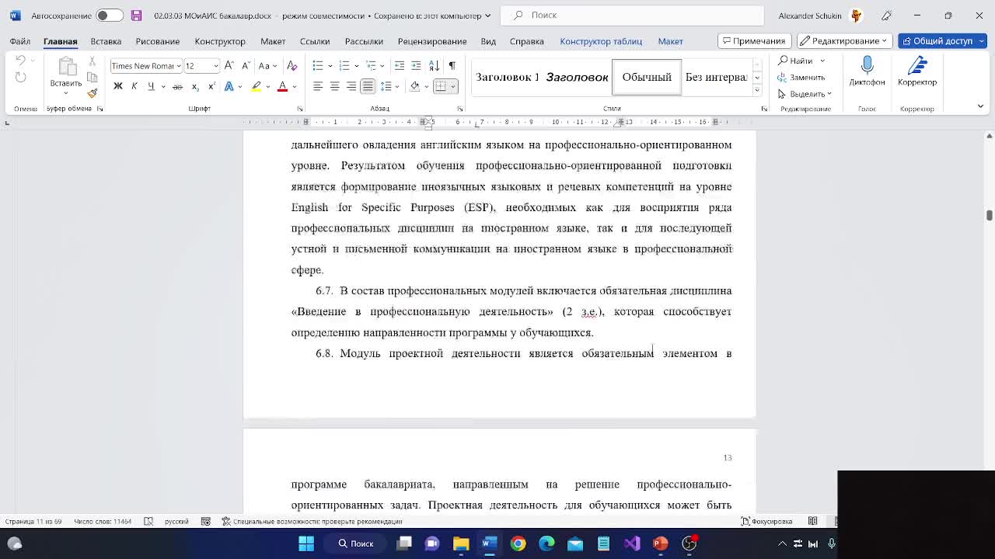
Task: Clear all formatting
Action: point(292,66)
